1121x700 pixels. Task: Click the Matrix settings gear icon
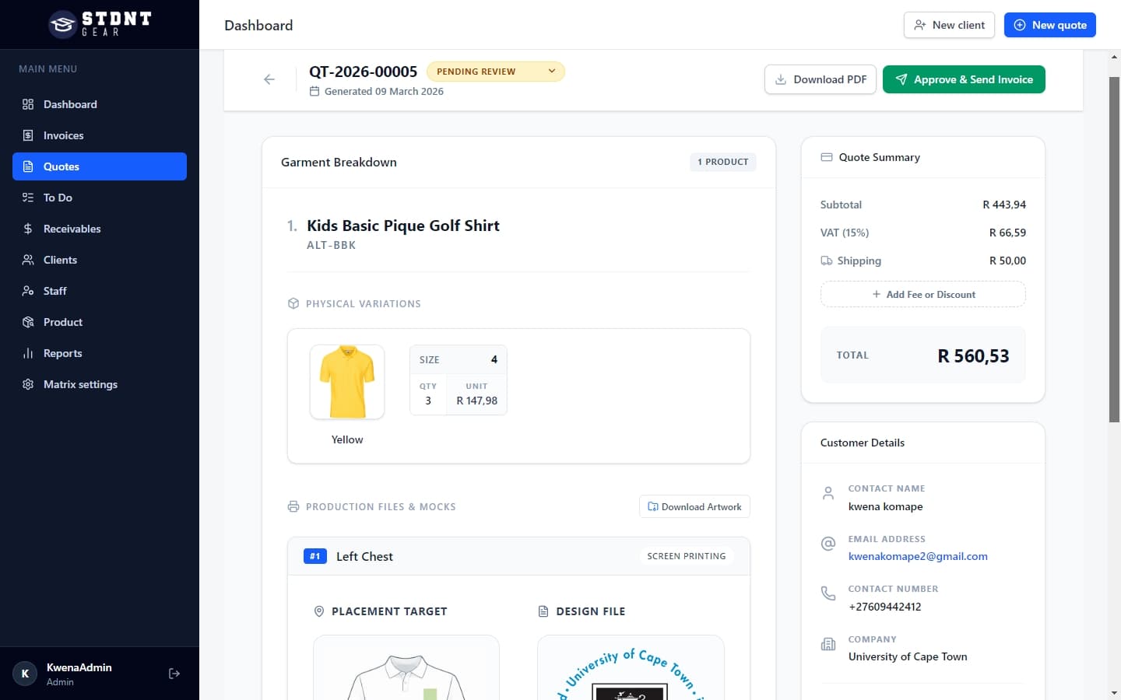click(x=28, y=384)
